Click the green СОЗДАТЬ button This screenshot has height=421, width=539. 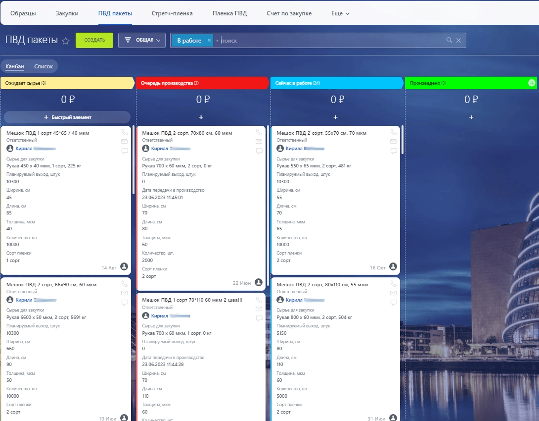click(x=94, y=40)
